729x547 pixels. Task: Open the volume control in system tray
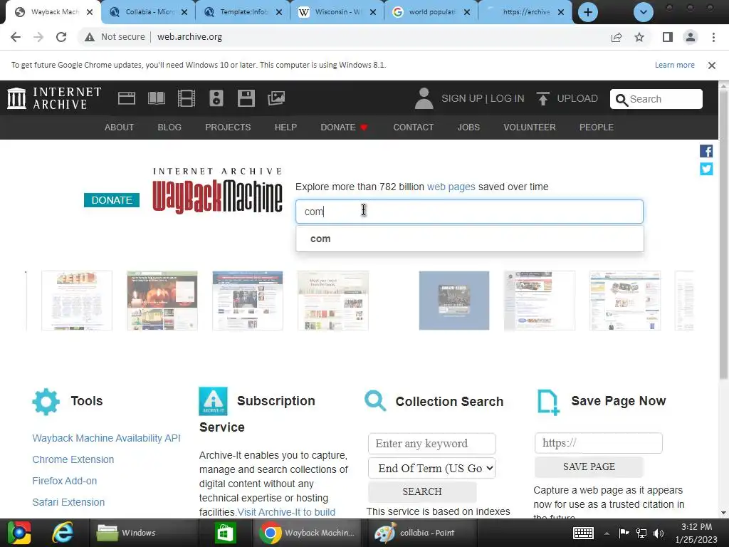[x=659, y=533]
